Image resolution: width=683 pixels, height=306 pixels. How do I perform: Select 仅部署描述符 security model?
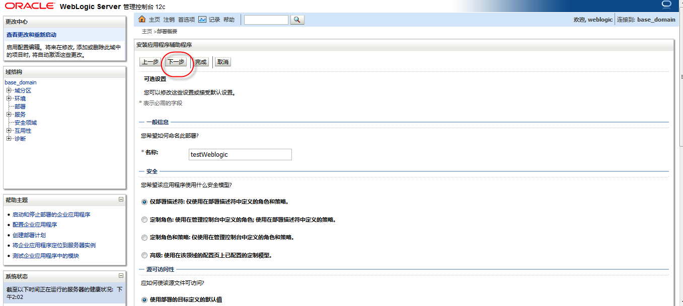[145, 202]
